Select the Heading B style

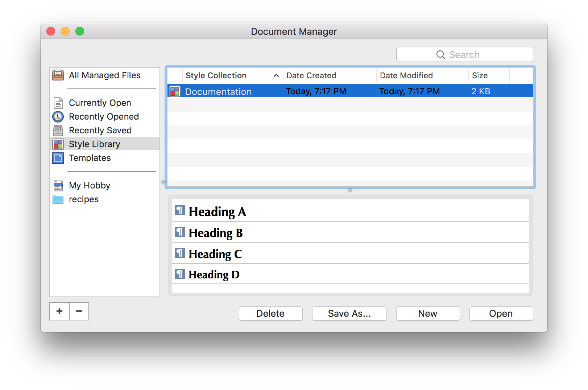(351, 232)
